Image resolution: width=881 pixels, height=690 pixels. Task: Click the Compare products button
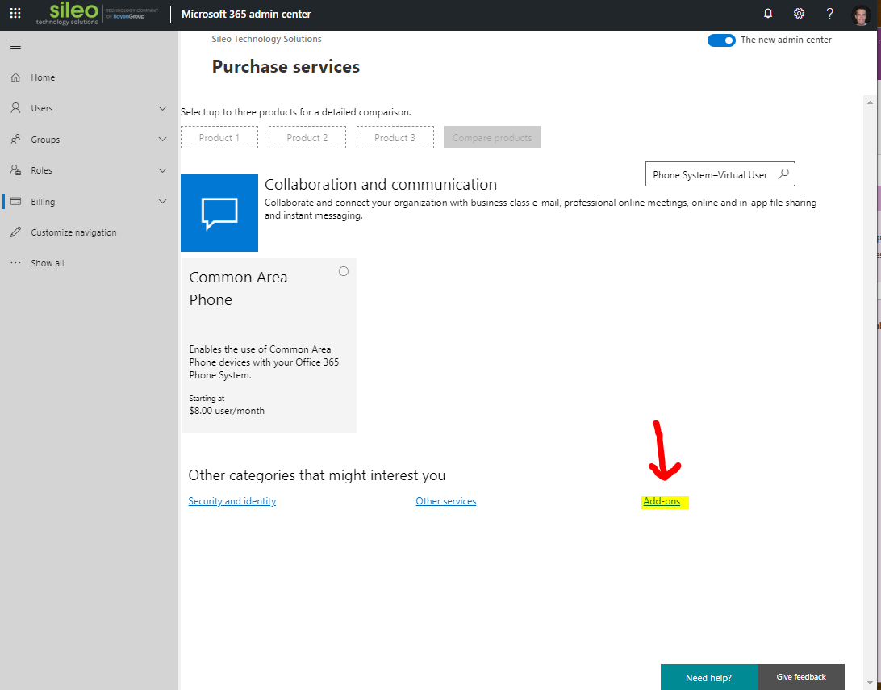point(492,138)
